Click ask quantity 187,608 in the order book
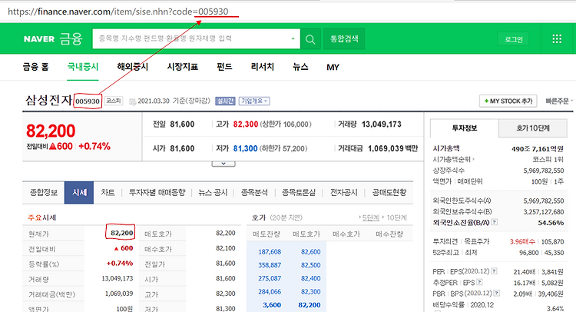 tap(270, 252)
